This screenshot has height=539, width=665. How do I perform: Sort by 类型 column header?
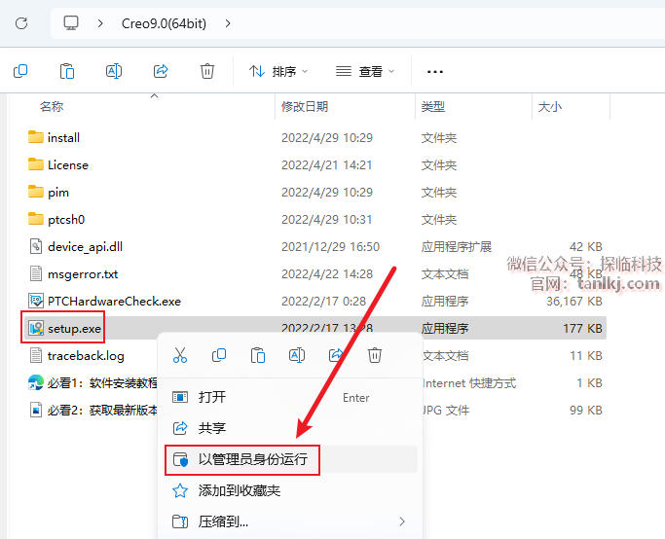pyautogui.click(x=432, y=106)
